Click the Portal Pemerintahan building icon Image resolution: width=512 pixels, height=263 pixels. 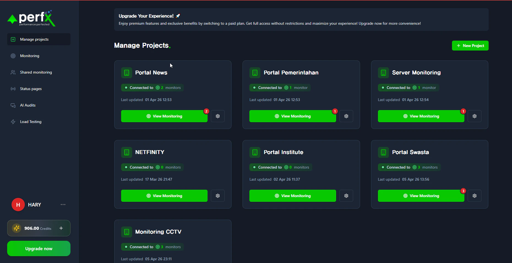click(x=255, y=73)
